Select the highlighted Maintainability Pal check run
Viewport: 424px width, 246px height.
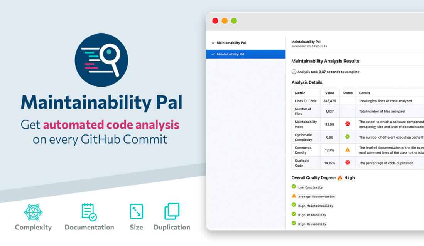[246, 54]
